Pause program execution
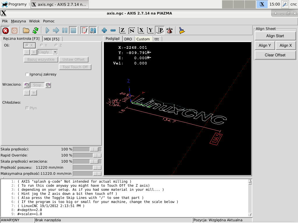 click(65, 30)
